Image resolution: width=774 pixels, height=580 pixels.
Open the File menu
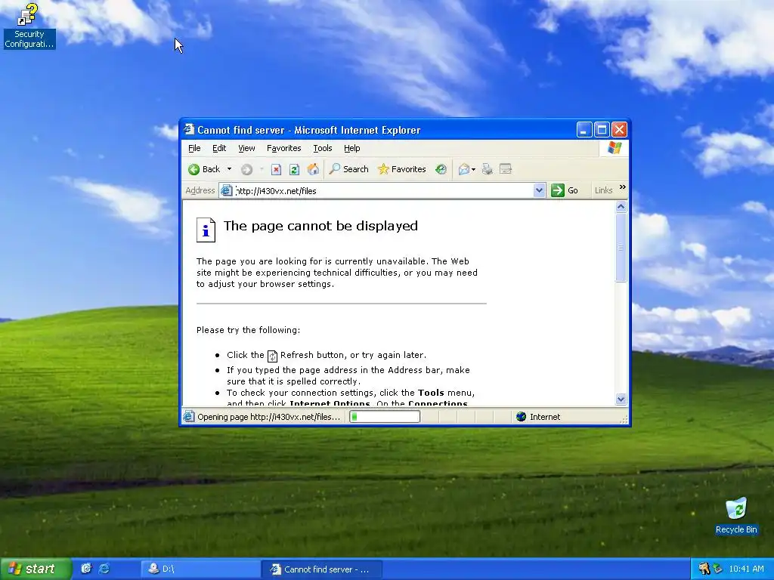click(194, 148)
